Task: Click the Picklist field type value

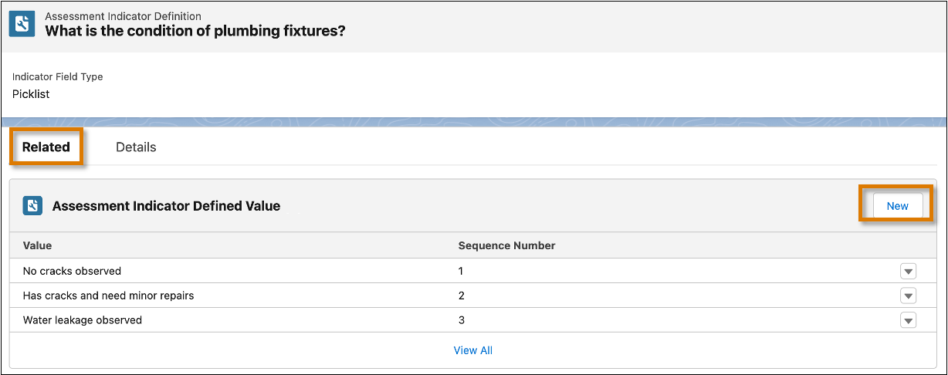Action: [31, 93]
